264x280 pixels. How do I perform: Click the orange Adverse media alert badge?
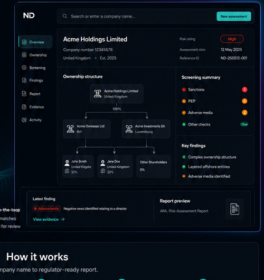pyautogui.click(x=244, y=113)
